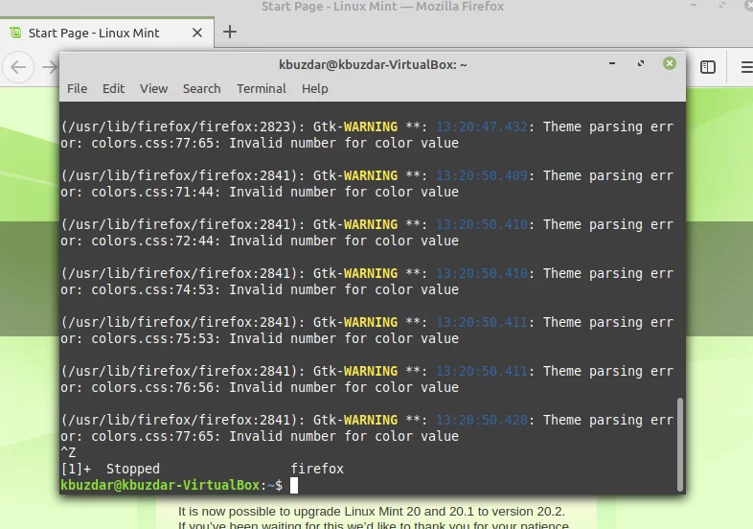Click the timestamp 13:20:50.428

[x=481, y=420]
